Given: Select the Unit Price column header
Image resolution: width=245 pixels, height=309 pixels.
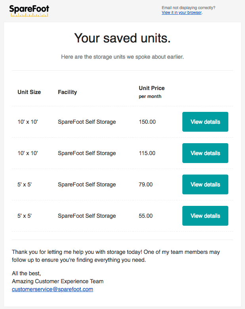Looking at the screenshot, I should [x=152, y=88].
